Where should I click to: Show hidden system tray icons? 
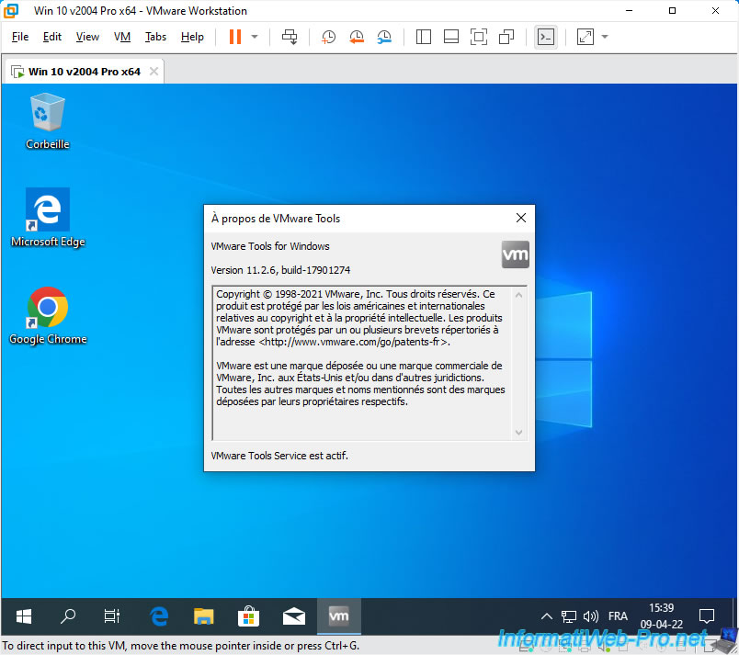(x=547, y=615)
